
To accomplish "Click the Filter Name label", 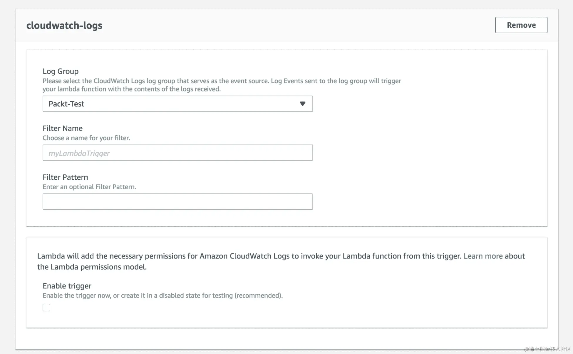I will [63, 128].
